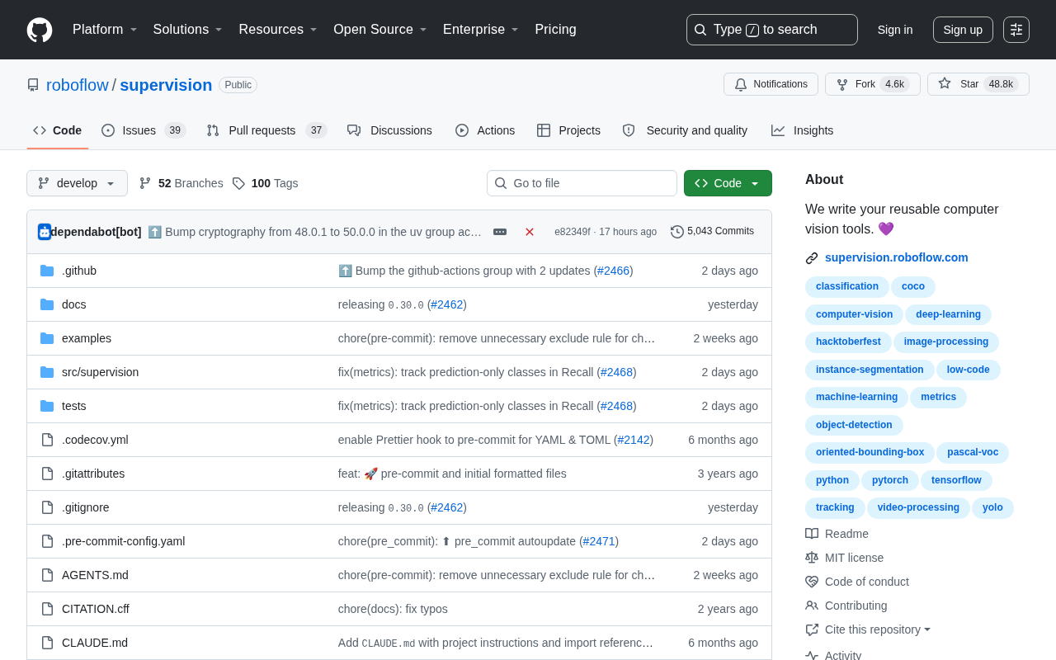Open the appearance settings icon button

click(x=1016, y=30)
